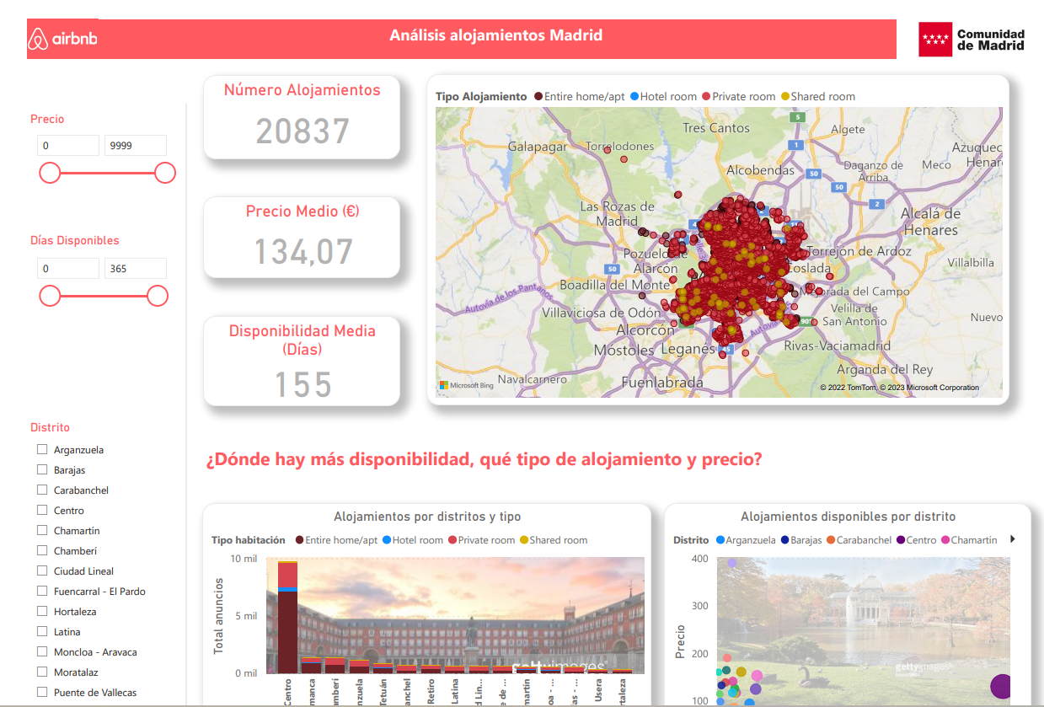Click the Días Disponibles slider right handle
The image size is (1044, 707).
pyautogui.click(x=158, y=296)
